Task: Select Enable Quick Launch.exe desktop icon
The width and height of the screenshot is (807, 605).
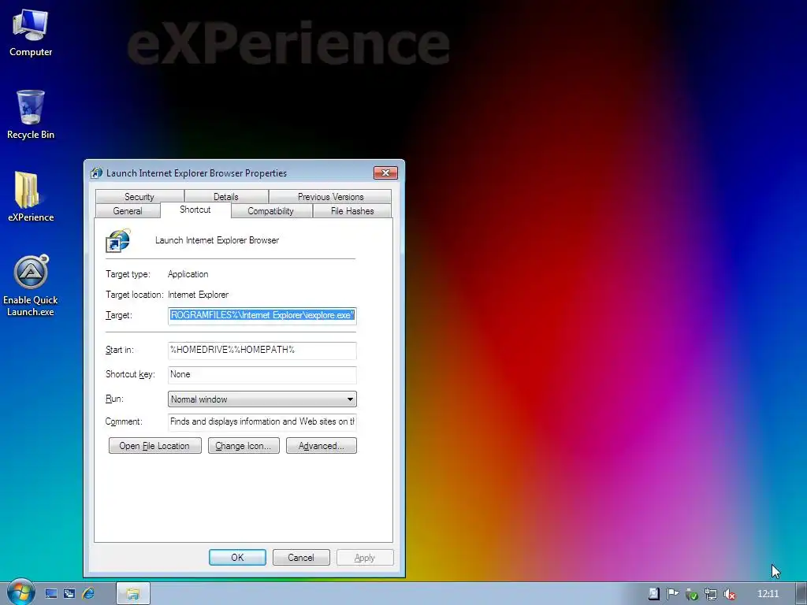Action: tap(31, 285)
